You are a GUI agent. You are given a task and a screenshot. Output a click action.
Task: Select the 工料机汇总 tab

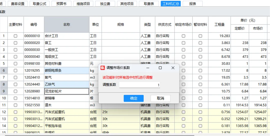pyautogui.click(x=171, y=3)
